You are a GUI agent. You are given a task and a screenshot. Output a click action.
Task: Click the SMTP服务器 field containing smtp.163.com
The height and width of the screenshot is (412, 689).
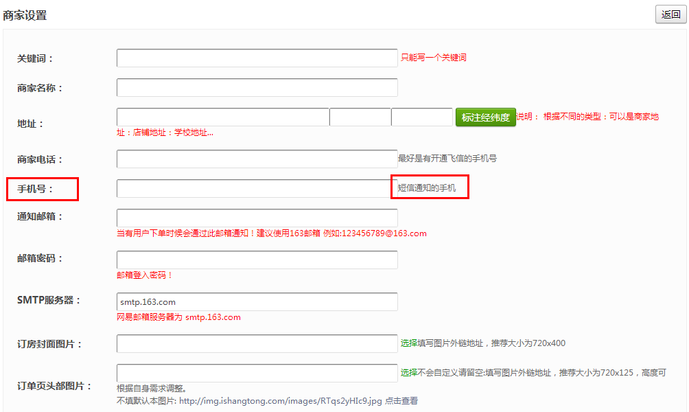(257, 302)
